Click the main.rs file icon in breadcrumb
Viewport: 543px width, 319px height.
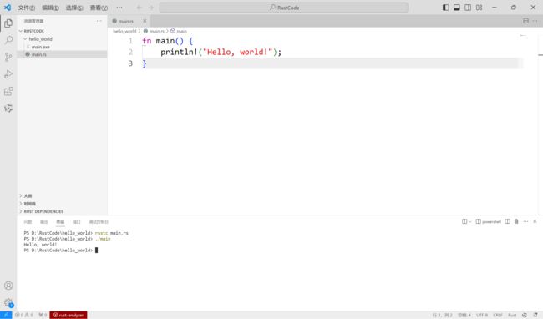coord(146,31)
